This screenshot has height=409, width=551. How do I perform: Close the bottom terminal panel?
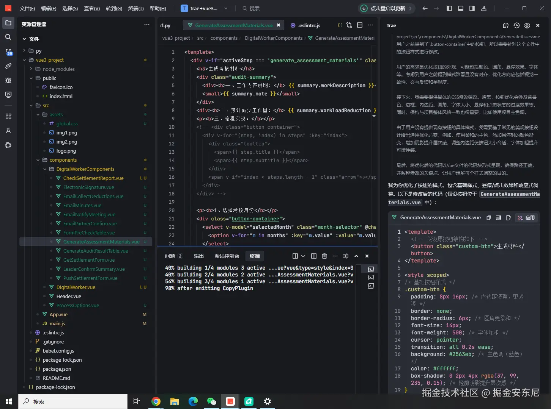(367, 256)
